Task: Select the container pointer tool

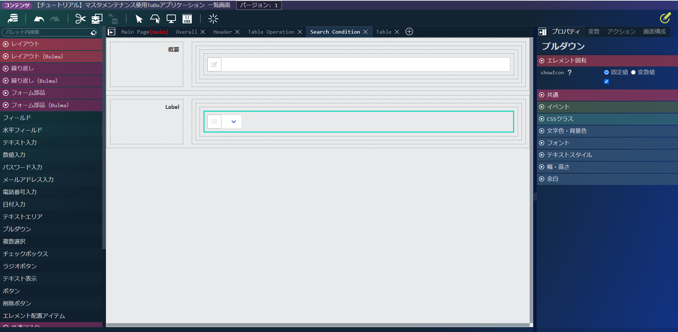Action: (x=155, y=19)
